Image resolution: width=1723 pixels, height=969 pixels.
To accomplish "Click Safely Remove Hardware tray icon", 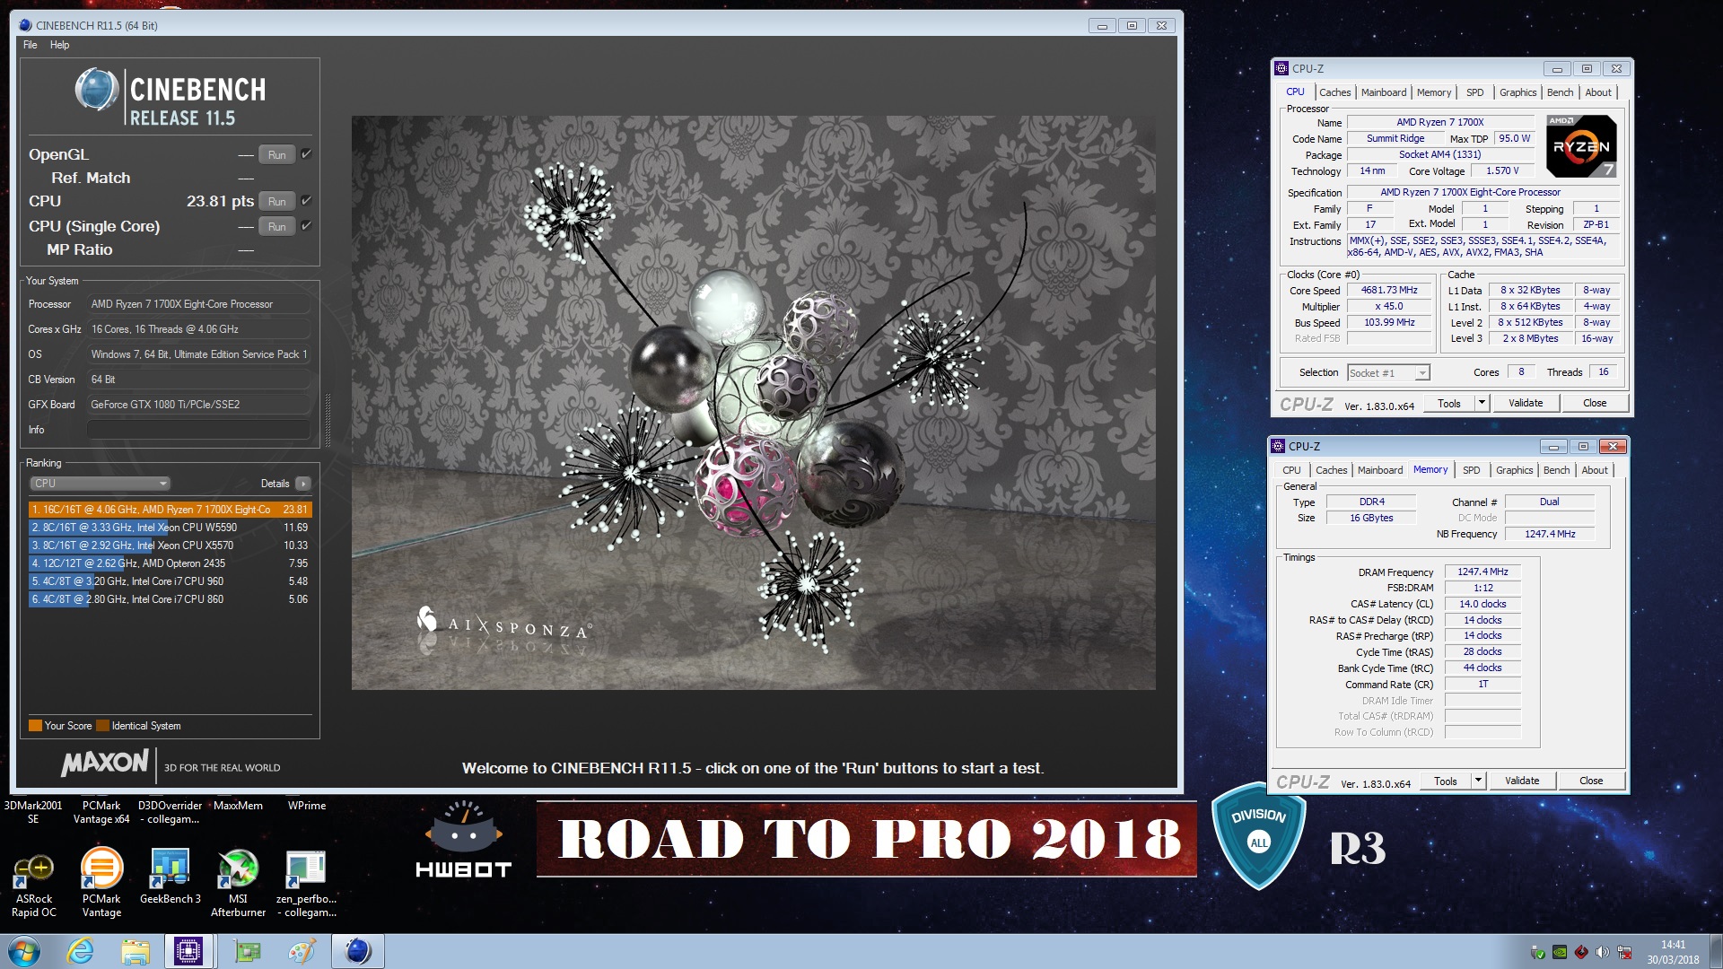I will coord(1538,952).
